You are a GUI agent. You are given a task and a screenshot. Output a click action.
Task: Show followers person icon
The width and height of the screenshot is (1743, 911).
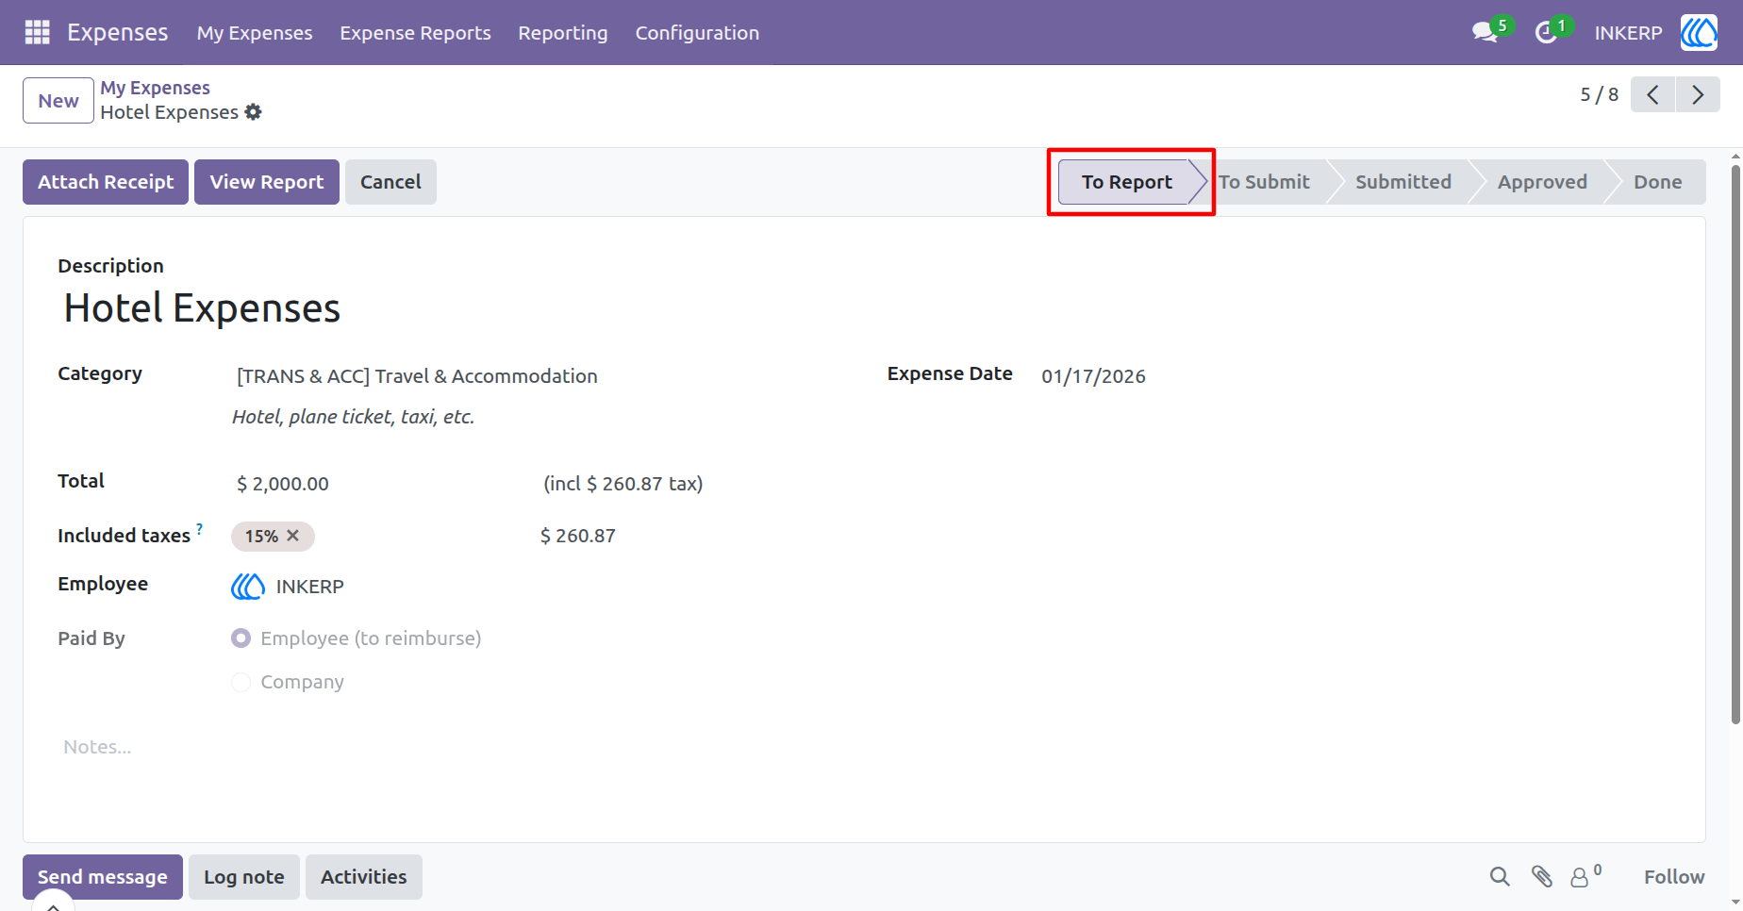tap(1579, 878)
